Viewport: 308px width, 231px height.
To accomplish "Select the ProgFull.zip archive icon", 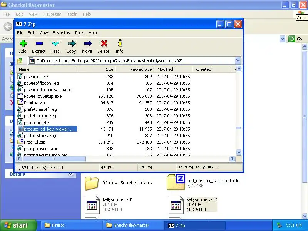I will pyautogui.click(x=20, y=142).
